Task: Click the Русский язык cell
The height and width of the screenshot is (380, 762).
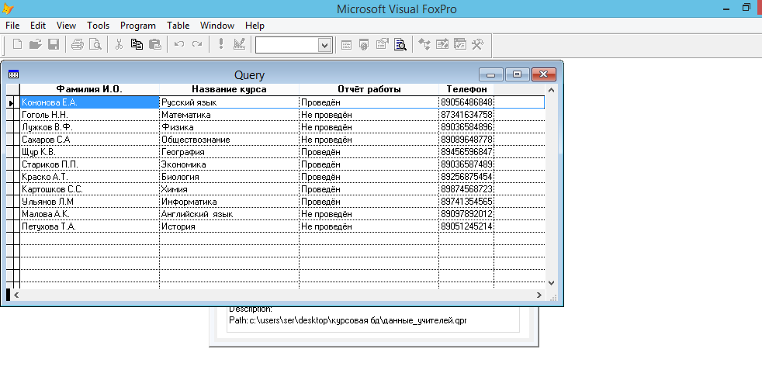Action: 229,102
